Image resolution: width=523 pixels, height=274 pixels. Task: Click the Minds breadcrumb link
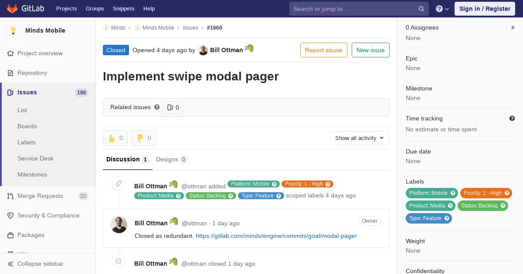[118, 27]
